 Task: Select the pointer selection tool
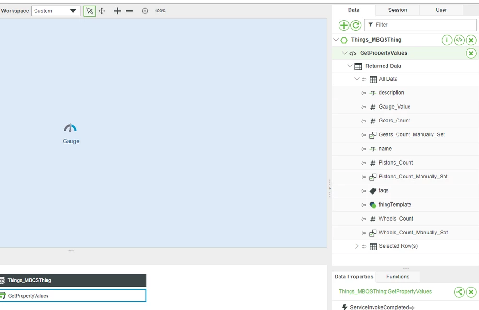pyautogui.click(x=90, y=11)
